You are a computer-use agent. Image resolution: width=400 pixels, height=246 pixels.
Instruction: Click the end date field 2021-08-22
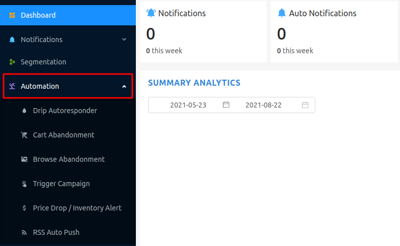pos(263,105)
